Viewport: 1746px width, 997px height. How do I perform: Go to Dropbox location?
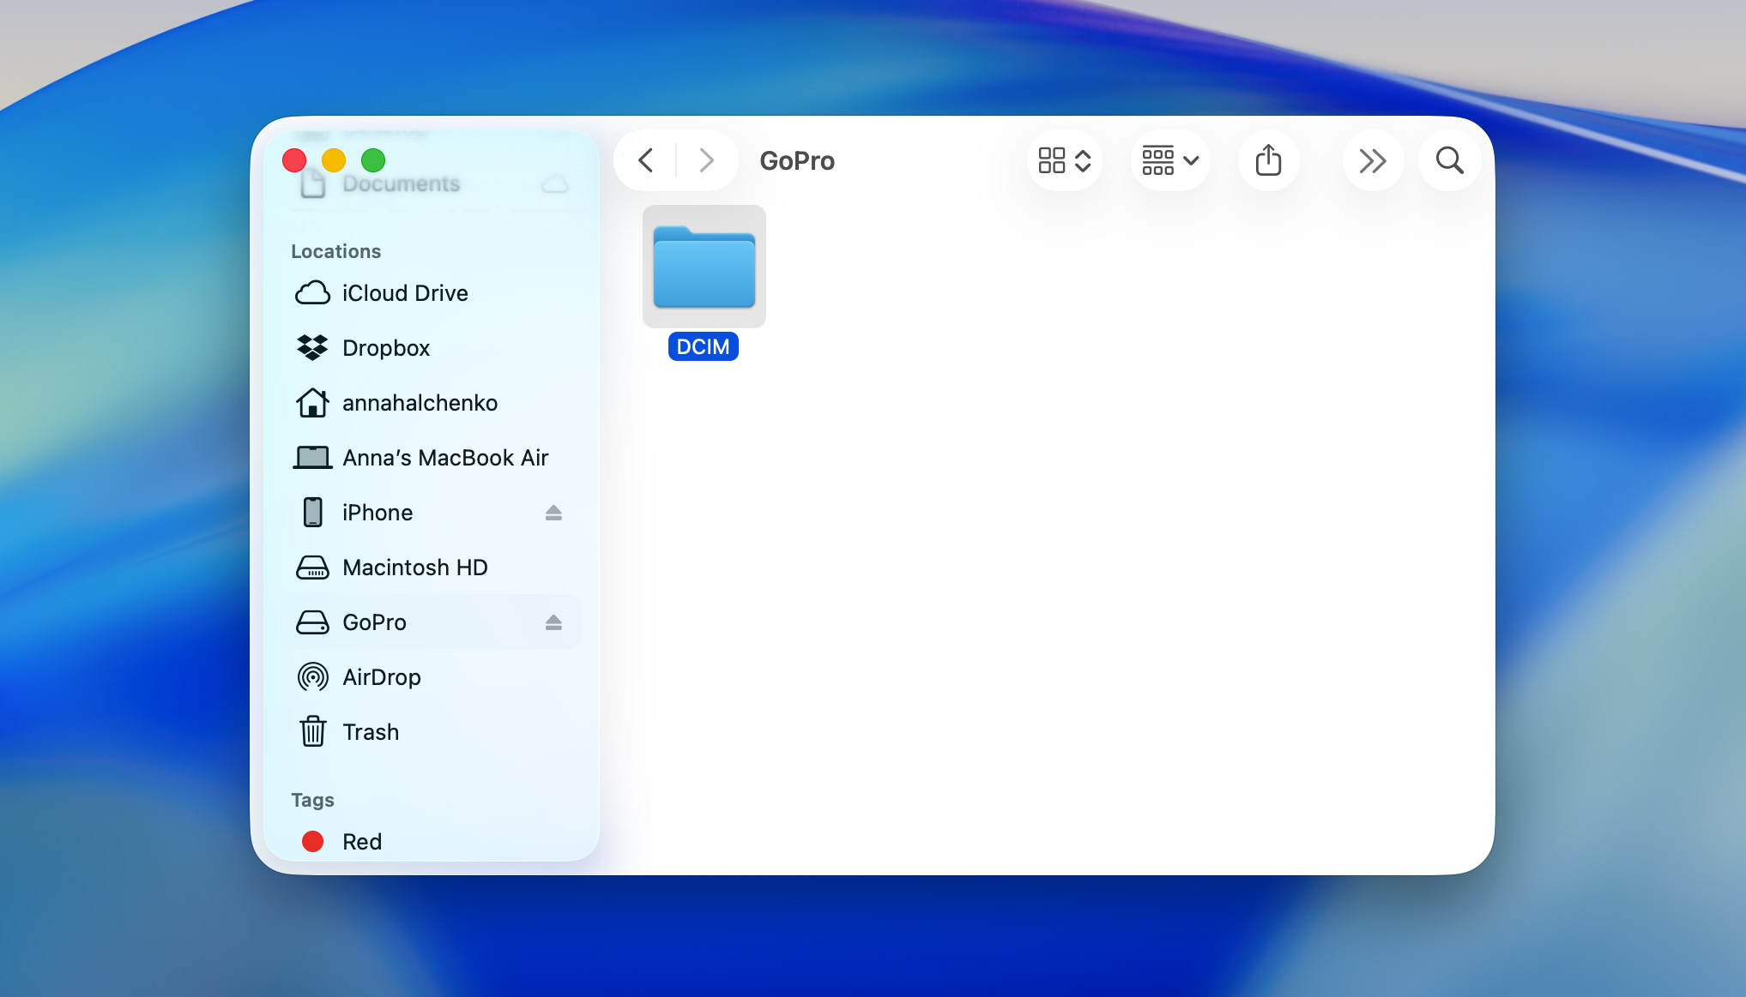[x=385, y=348]
